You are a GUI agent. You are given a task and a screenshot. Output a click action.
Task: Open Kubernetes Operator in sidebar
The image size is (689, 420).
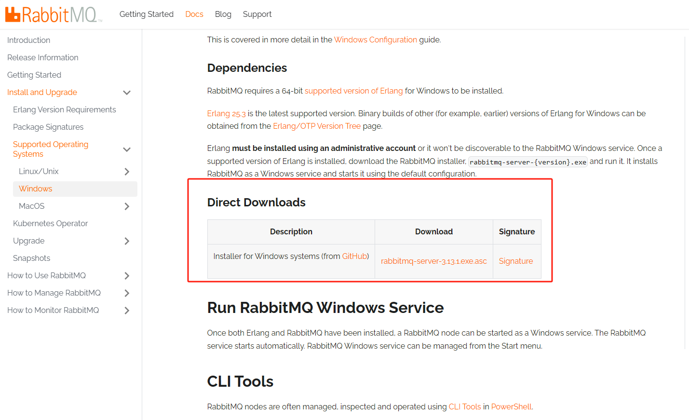point(51,223)
